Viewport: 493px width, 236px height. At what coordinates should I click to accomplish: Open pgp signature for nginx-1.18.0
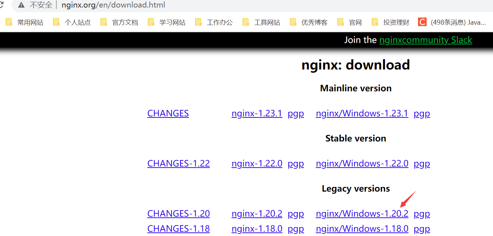pyautogui.click(x=296, y=229)
